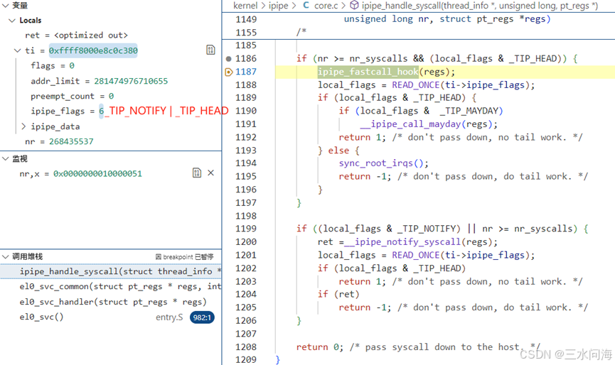Open ipipe breadcrumb segment
Image resolution: width=615 pixels, height=365 pixels.
(x=279, y=6)
